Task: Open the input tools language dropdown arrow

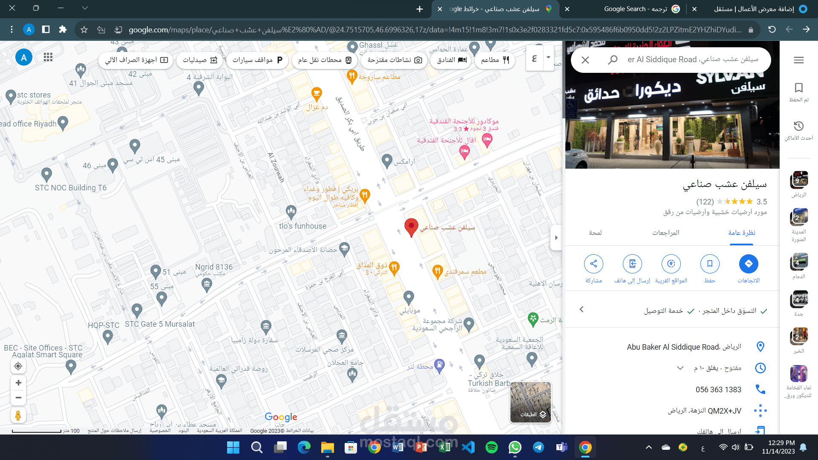Action: click(x=548, y=57)
